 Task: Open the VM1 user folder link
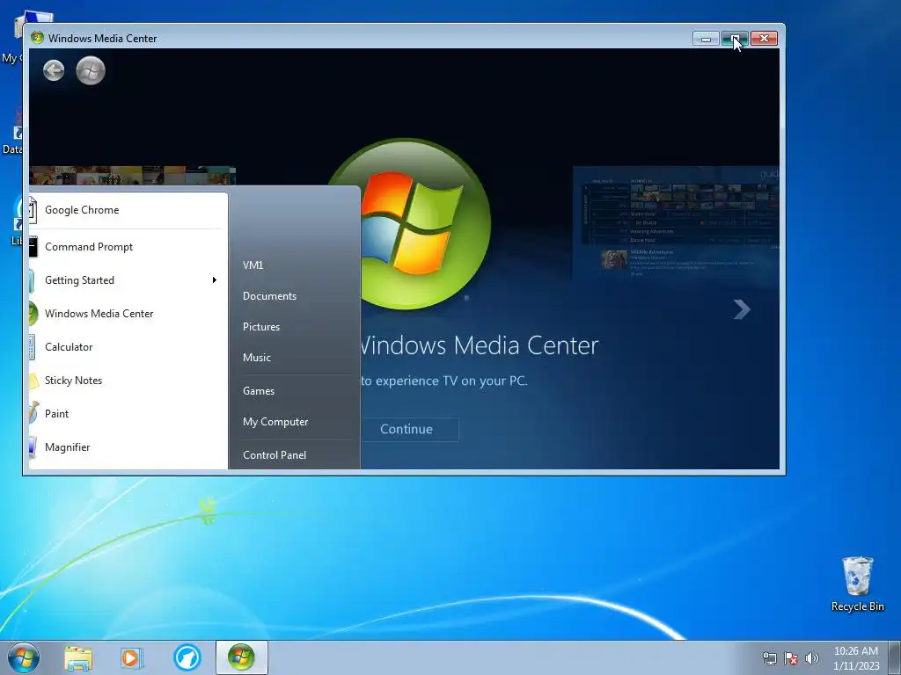pos(253,265)
